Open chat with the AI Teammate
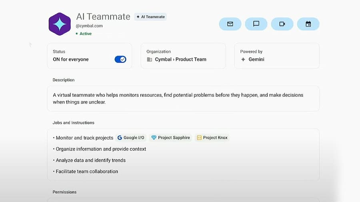This screenshot has height=202, width=360. point(256,24)
